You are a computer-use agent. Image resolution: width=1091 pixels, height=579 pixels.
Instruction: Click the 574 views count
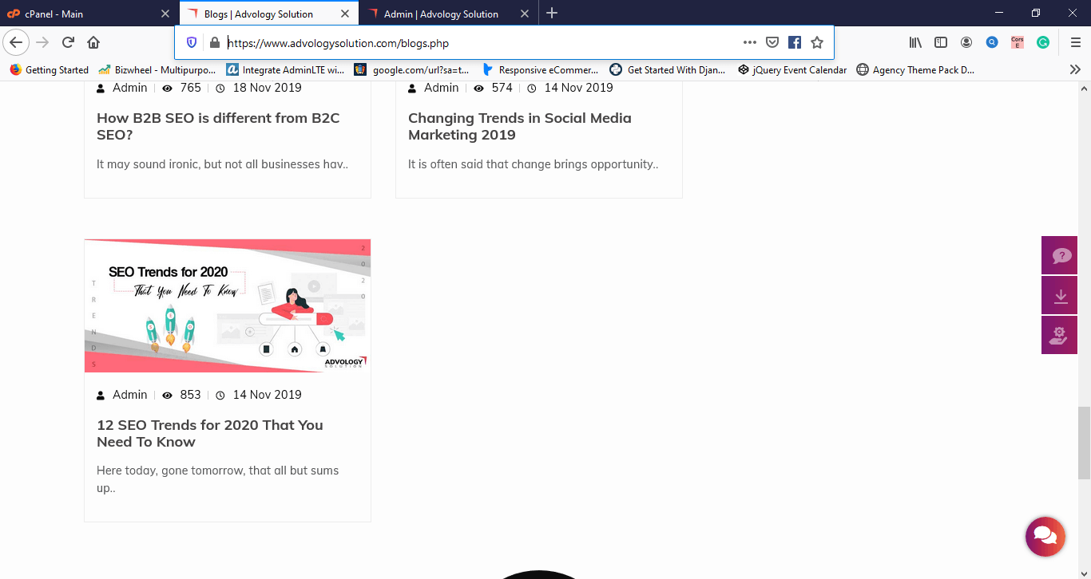pyautogui.click(x=502, y=88)
